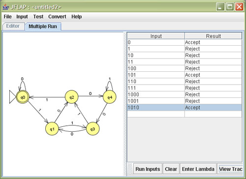Click the Reject result for input 110
Image resolution: width=246 pixels, height=179 pixels.
pyautogui.click(x=213, y=82)
